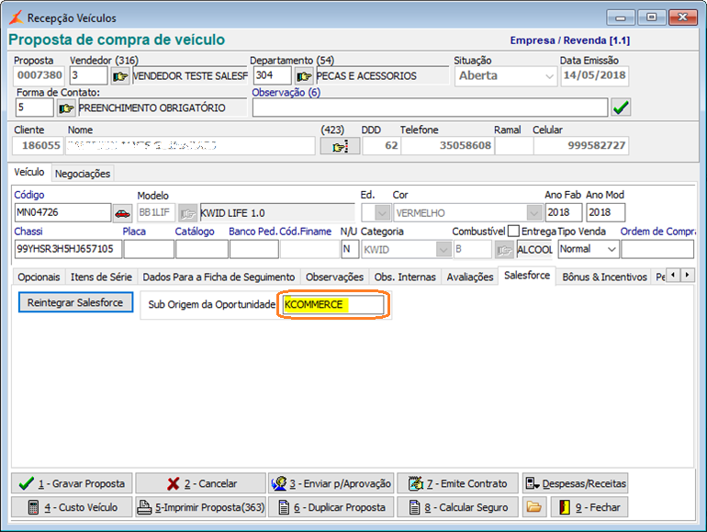
Task: Click the Reintegrar Salesforce button
Action: click(75, 302)
